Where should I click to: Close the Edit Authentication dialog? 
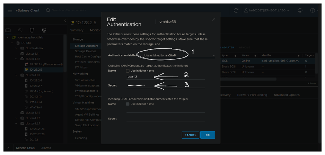214,19
